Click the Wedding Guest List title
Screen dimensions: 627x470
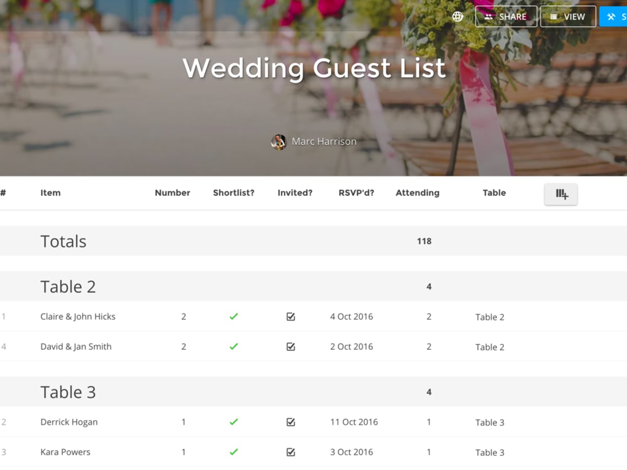coord(313,68)
